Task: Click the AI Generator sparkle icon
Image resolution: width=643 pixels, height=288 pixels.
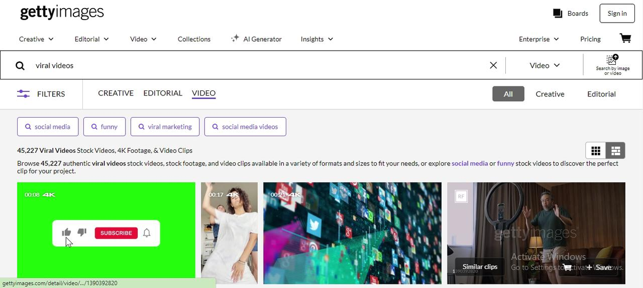Action: [235, 39]
